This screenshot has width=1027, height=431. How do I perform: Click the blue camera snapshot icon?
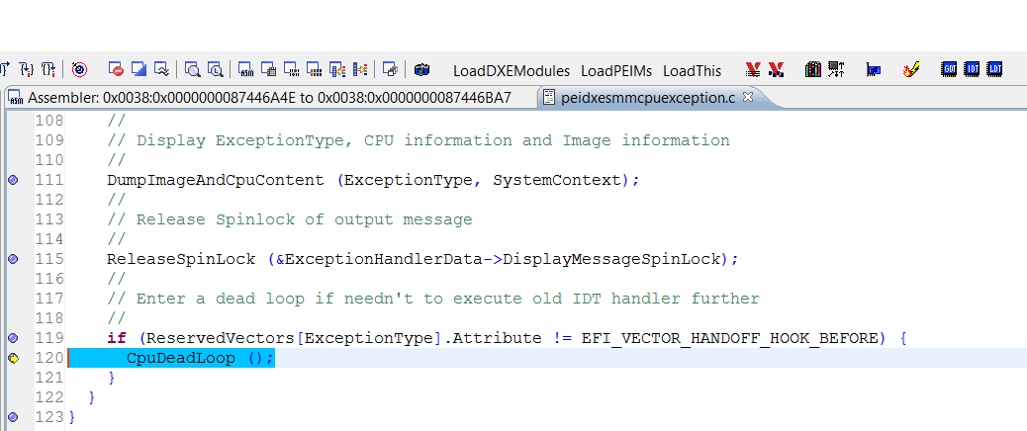click(421, 68)
